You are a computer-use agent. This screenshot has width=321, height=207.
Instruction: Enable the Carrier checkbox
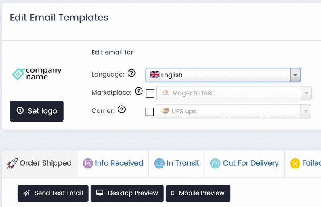[x=150, y=112]
